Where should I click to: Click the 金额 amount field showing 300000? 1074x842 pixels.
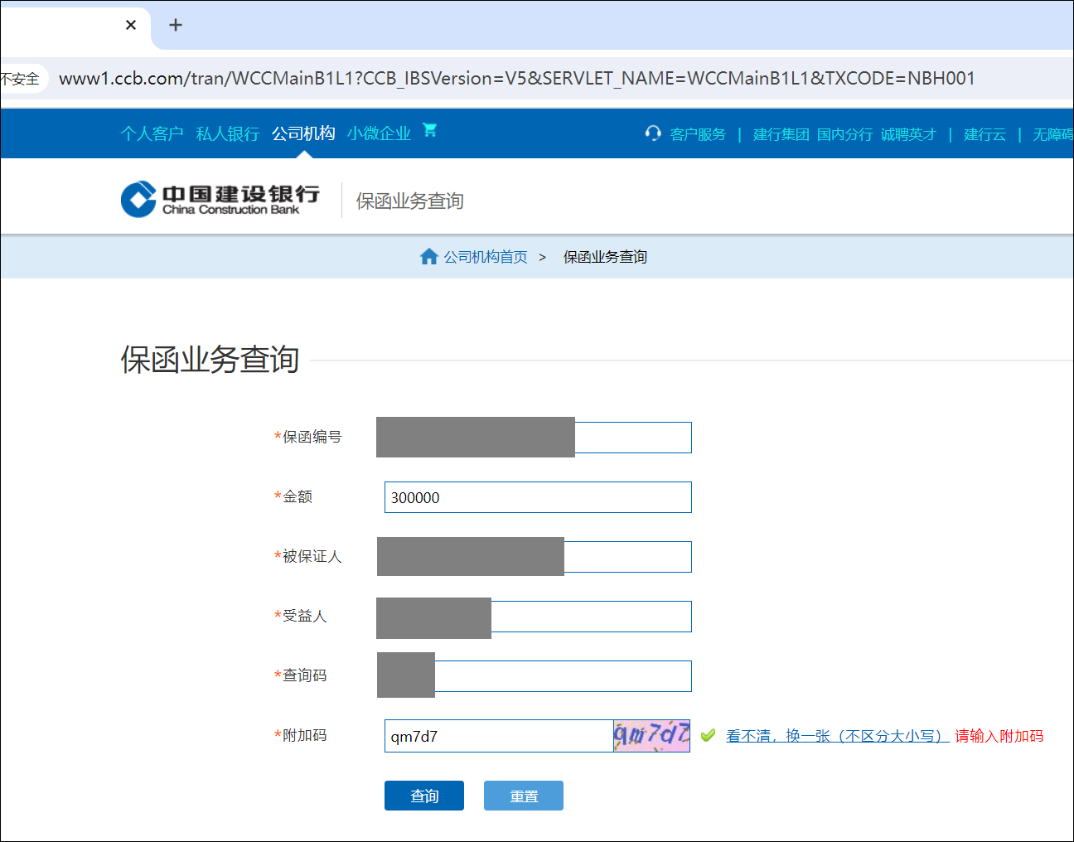click(x=538, y=496)
